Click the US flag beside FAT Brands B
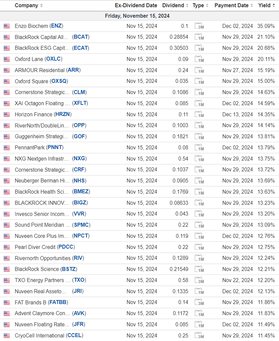This screenshot has width=279, height=341. click(6, 302)
